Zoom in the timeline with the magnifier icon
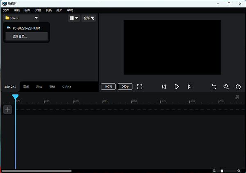This screenshot has width=246, height=173. click(x=239, y=171)
